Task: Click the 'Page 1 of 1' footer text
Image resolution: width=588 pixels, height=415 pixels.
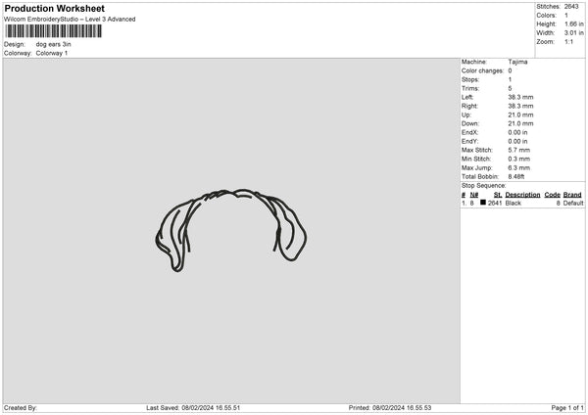Action: pyautogui.click(x=567, y=408)
